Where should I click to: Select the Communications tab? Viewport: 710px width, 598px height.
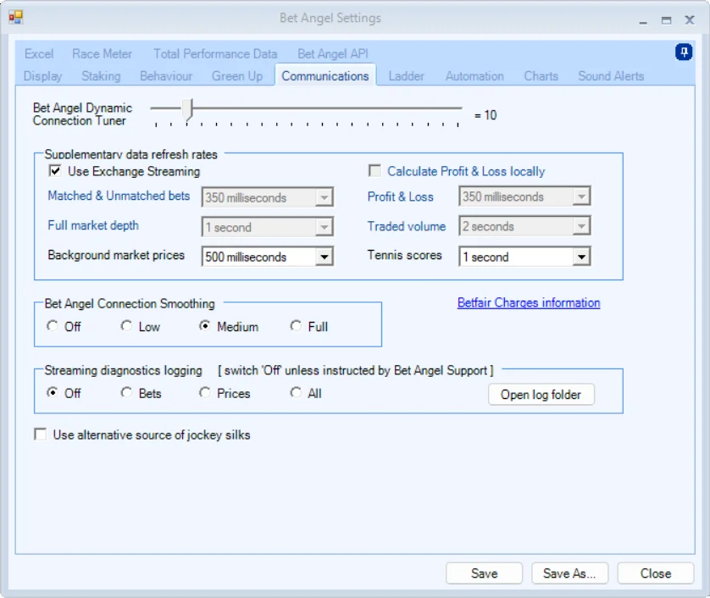click(x=325, y=75)
